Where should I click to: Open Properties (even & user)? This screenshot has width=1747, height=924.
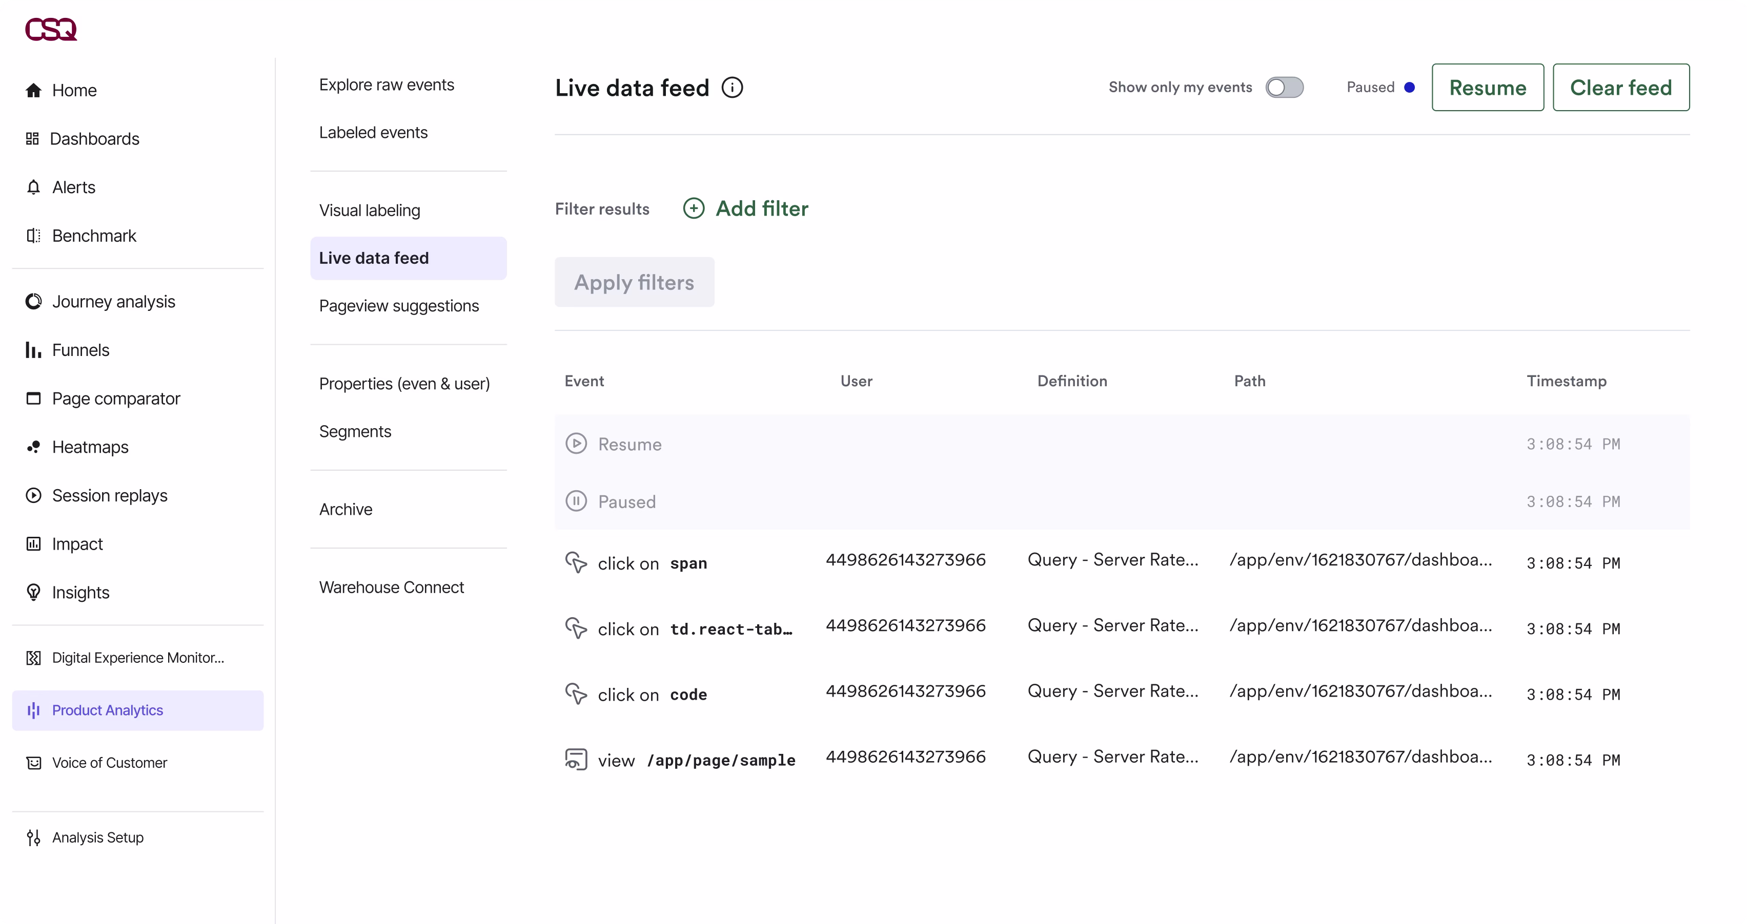click(x=405, y=384)
